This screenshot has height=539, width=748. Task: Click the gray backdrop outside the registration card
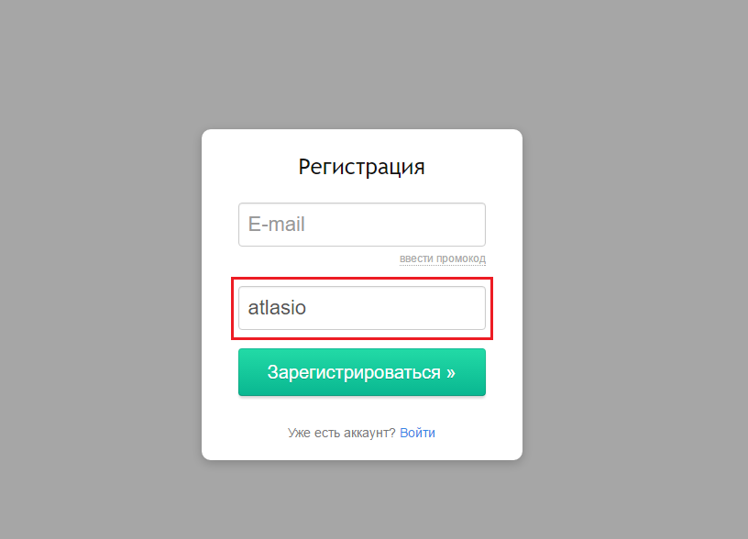101,275
